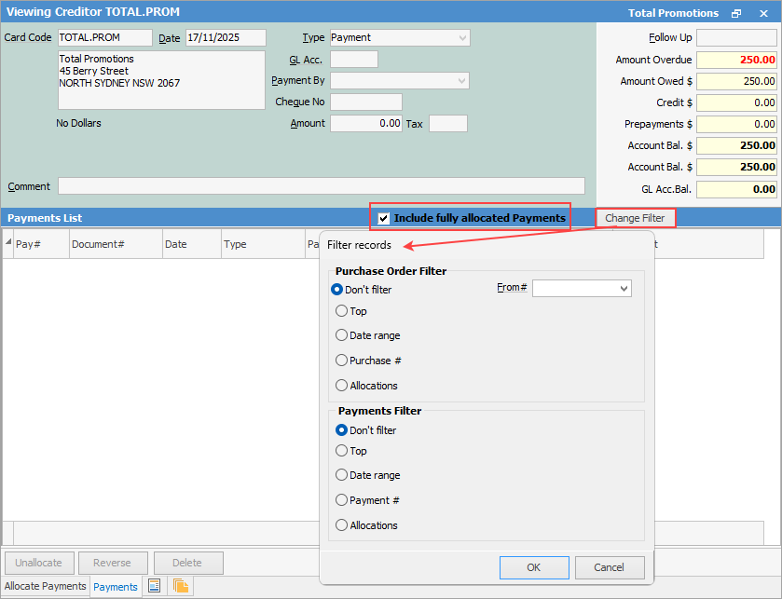Click the address line 45 Berry Street
Viewport: 782px width, 599px height.
pyautogui.click(x=94, y=71)
